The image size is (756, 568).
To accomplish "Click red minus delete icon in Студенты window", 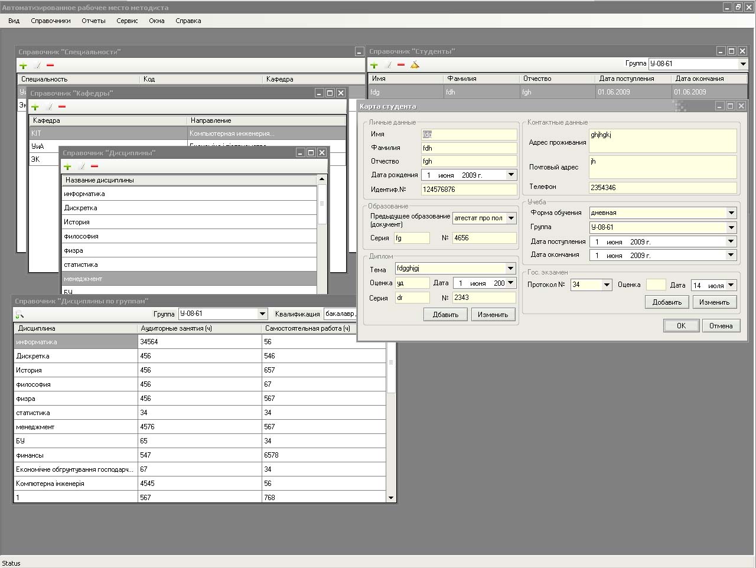I will tap(401, 65).
